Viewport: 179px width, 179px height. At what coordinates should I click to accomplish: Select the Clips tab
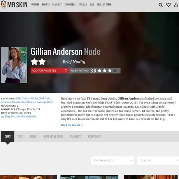8,137
